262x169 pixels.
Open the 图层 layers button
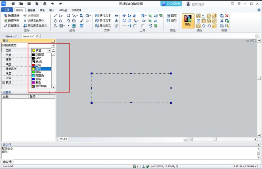click(172, 15)
